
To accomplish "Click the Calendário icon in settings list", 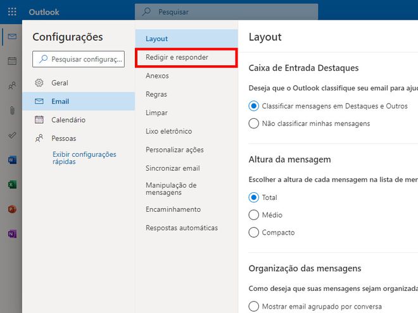I will tap(39, 120).
